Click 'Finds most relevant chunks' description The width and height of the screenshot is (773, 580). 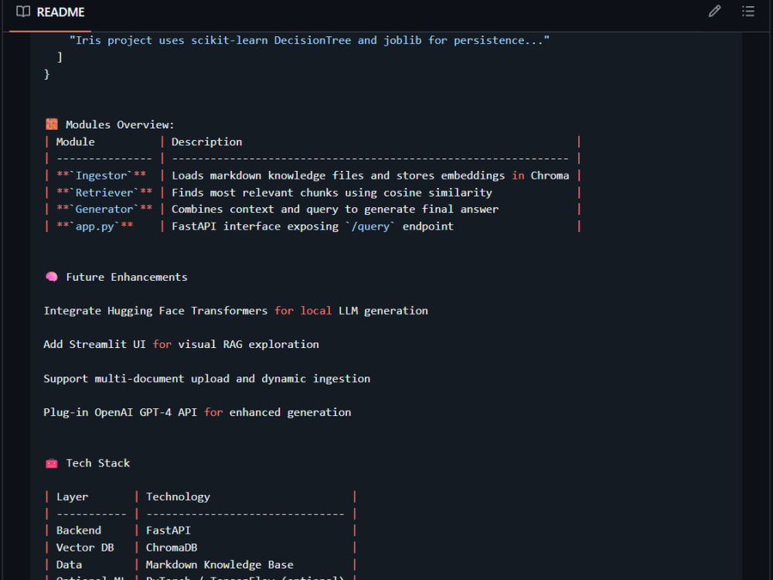tap(332, 193)
